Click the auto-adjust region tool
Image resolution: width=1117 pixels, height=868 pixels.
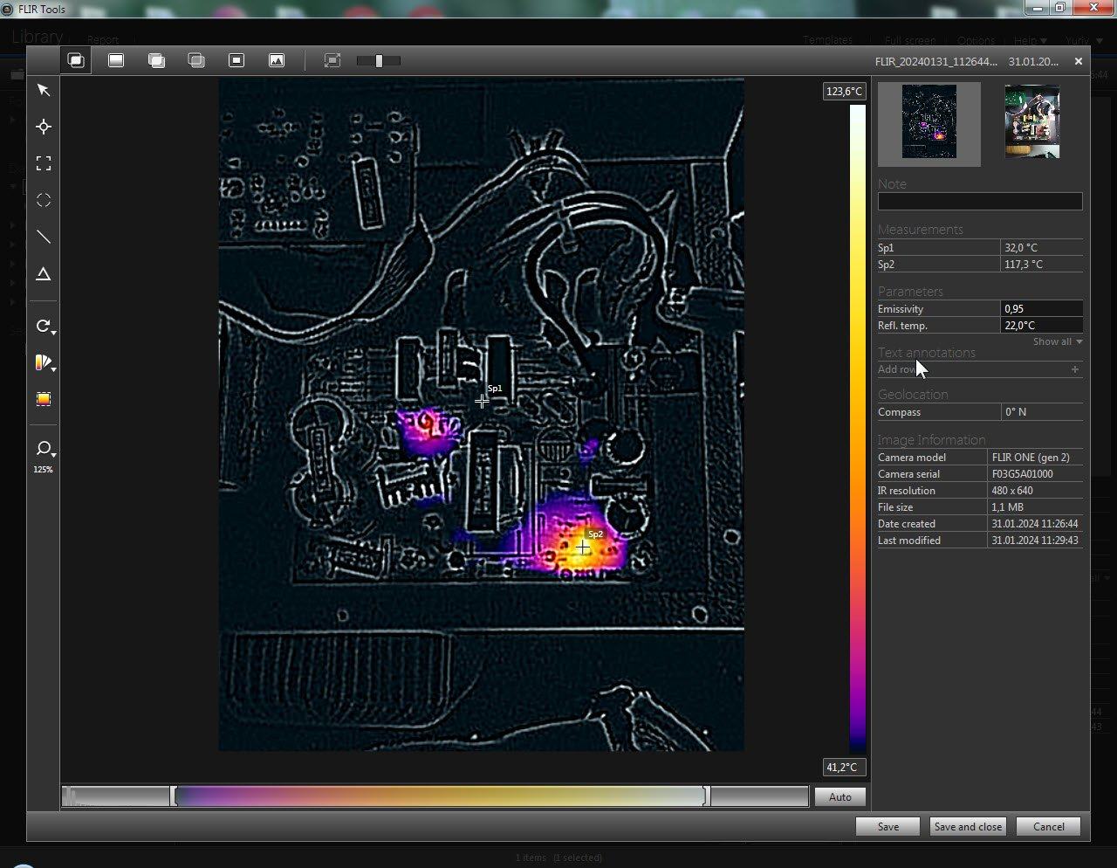(44, 399)
